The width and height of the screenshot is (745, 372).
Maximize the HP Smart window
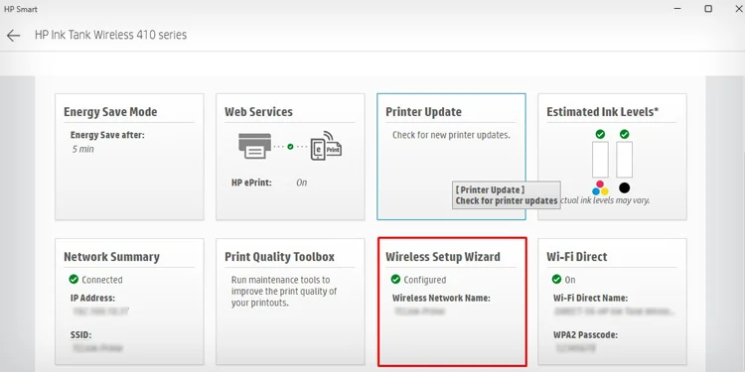click(x=708, y=9)
